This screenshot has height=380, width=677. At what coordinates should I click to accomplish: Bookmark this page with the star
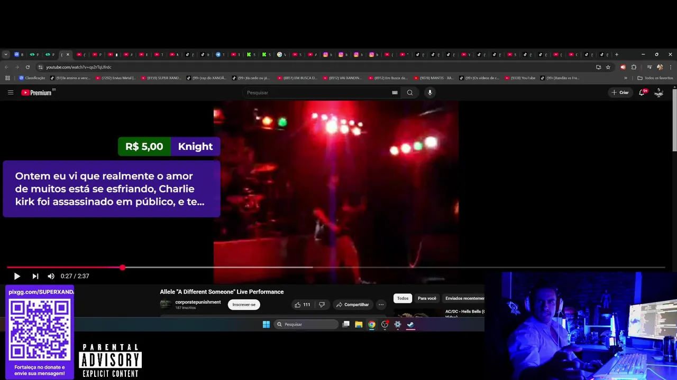(x=608, y=67)
